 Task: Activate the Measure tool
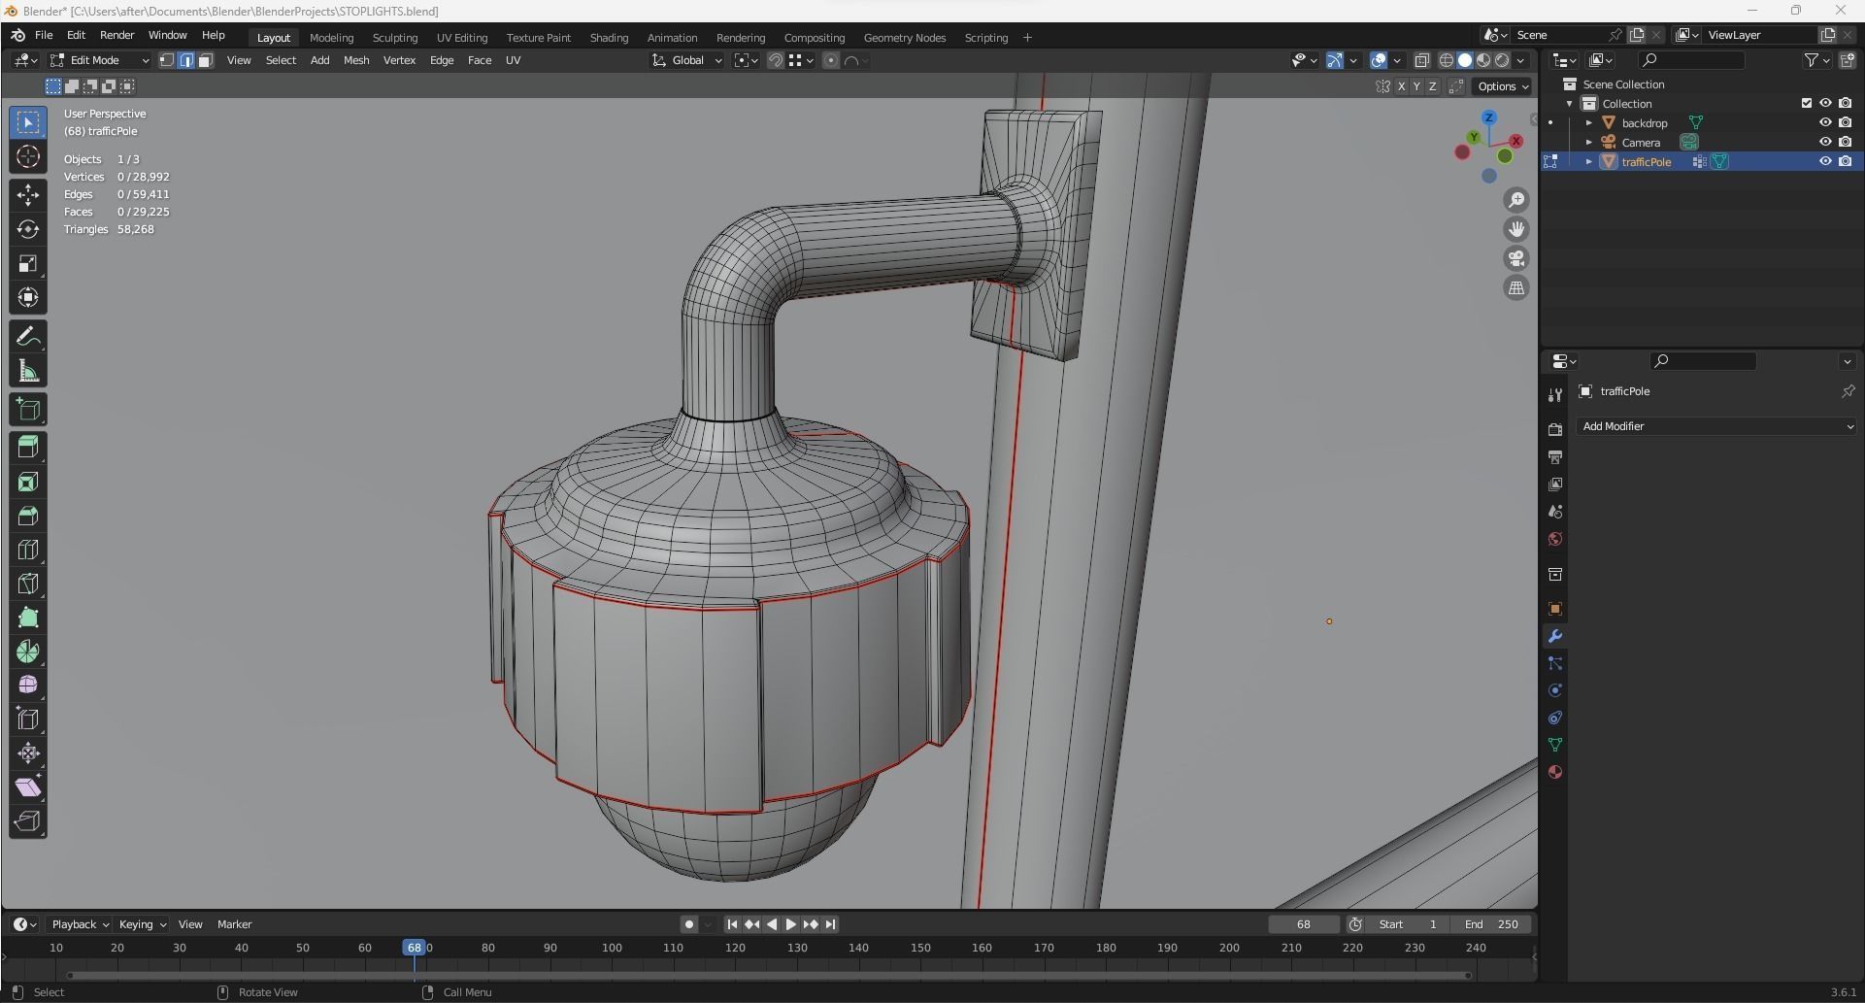pos(28,371)
